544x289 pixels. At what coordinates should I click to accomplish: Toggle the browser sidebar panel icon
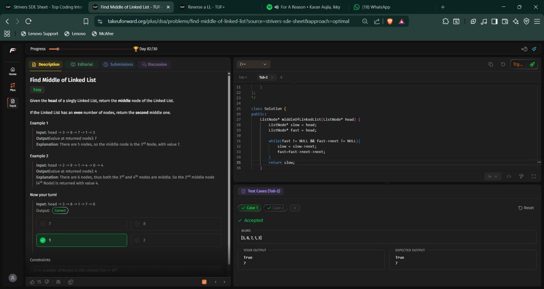494,21
